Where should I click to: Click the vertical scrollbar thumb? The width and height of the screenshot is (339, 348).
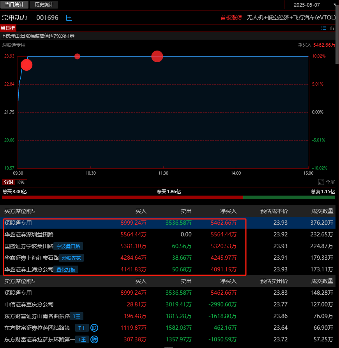[337, 34]
